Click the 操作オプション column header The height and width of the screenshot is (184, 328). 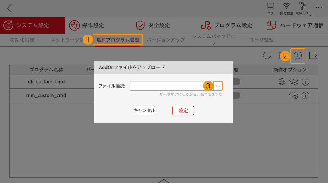tap(290, 70)
